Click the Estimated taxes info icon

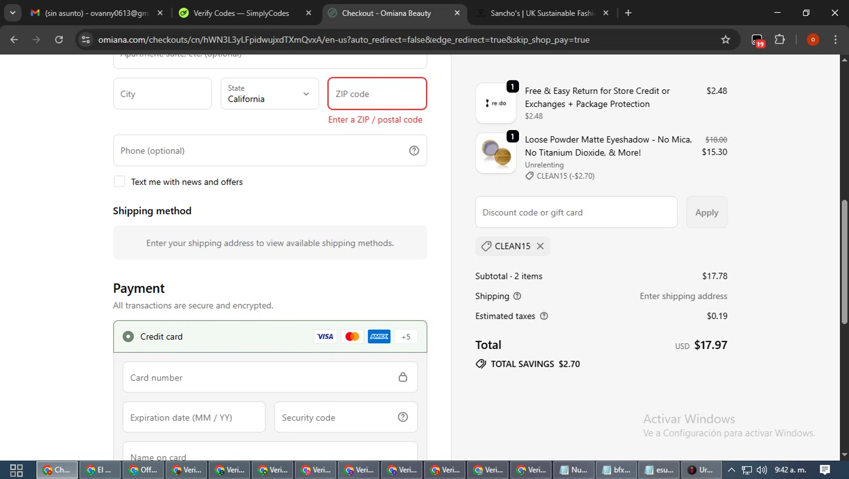click(544, 316)
